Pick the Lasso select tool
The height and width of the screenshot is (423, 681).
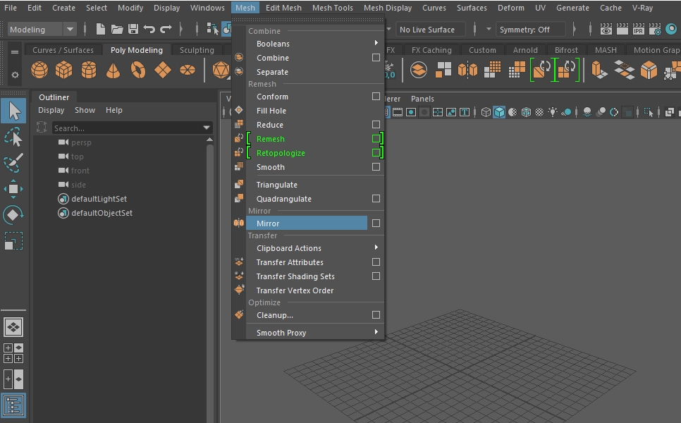click(13, 137)
